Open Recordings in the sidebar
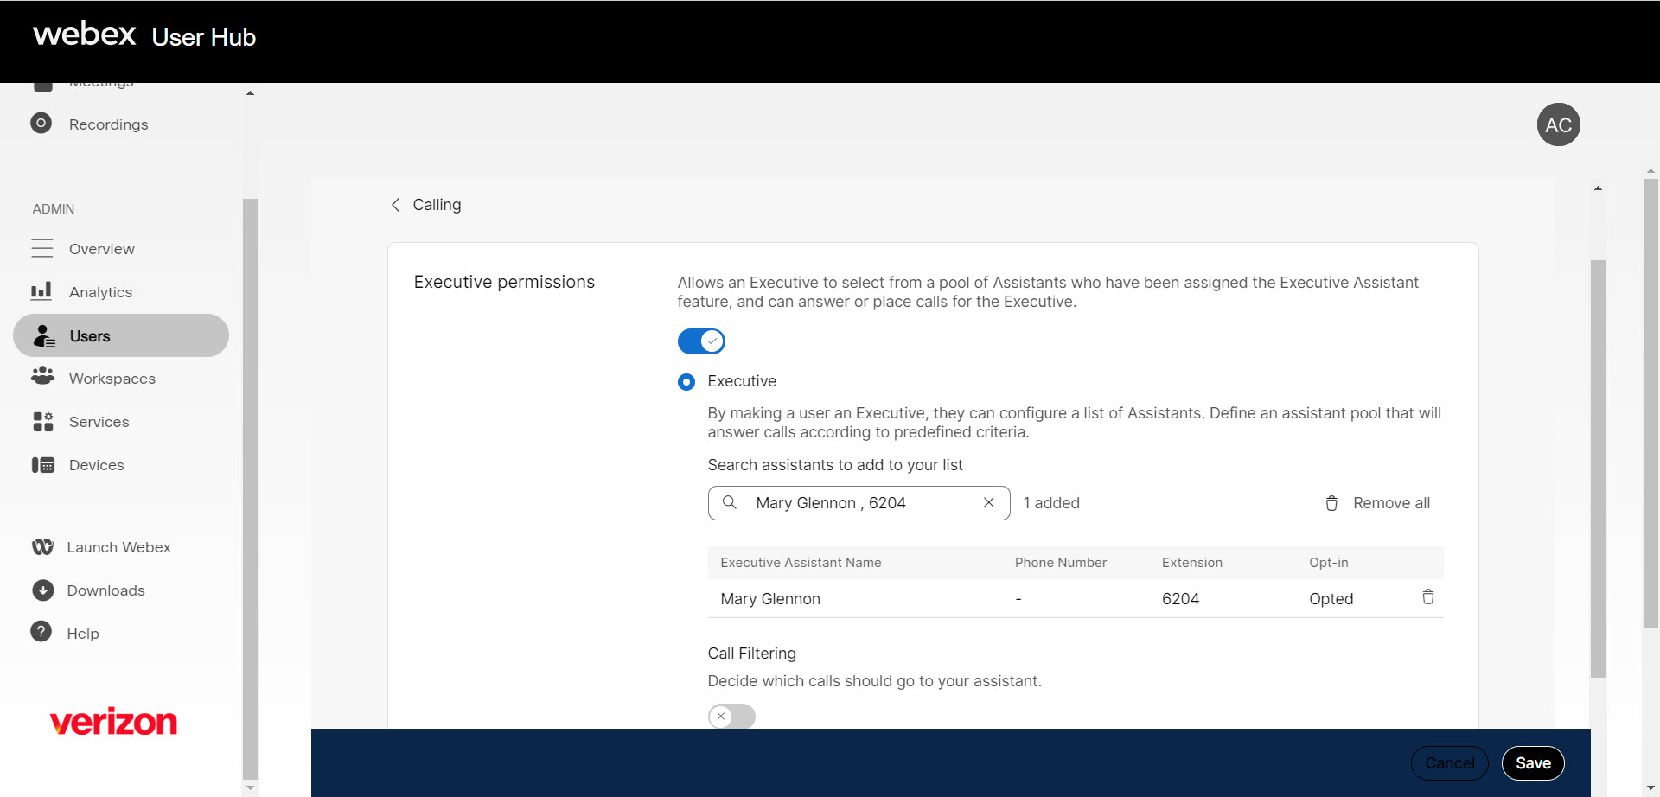The image size is (1660, 797). pos(108,124)
